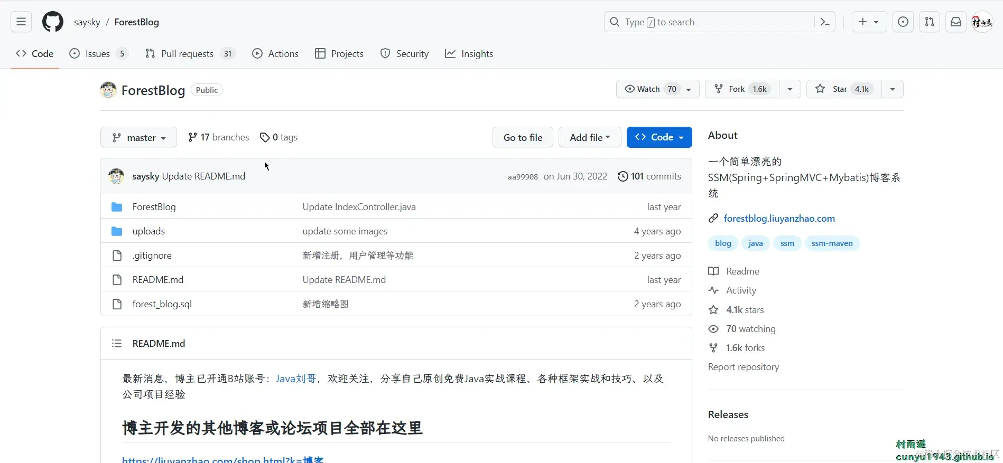Open the Projects tab
This screenshot has width=1003, height=463.
339,53
